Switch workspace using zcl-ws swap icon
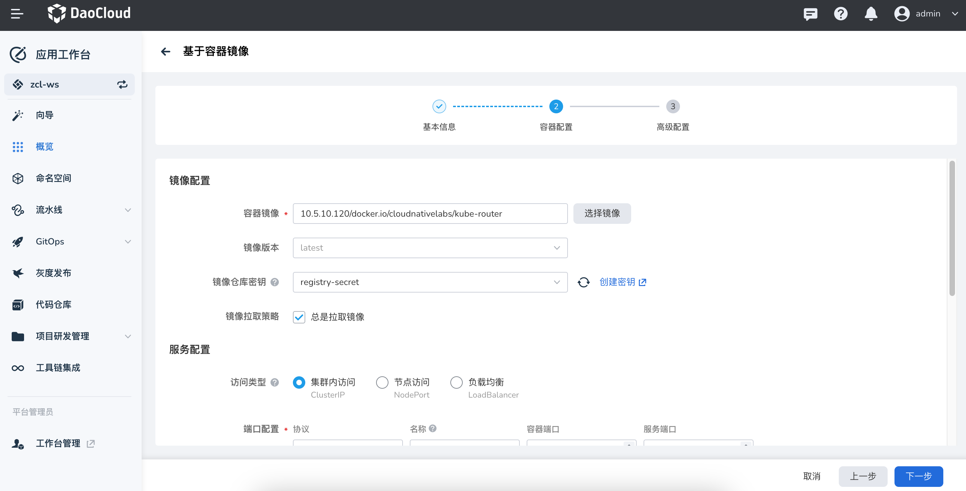The image size is (966, 491). (x=122, y=84)
